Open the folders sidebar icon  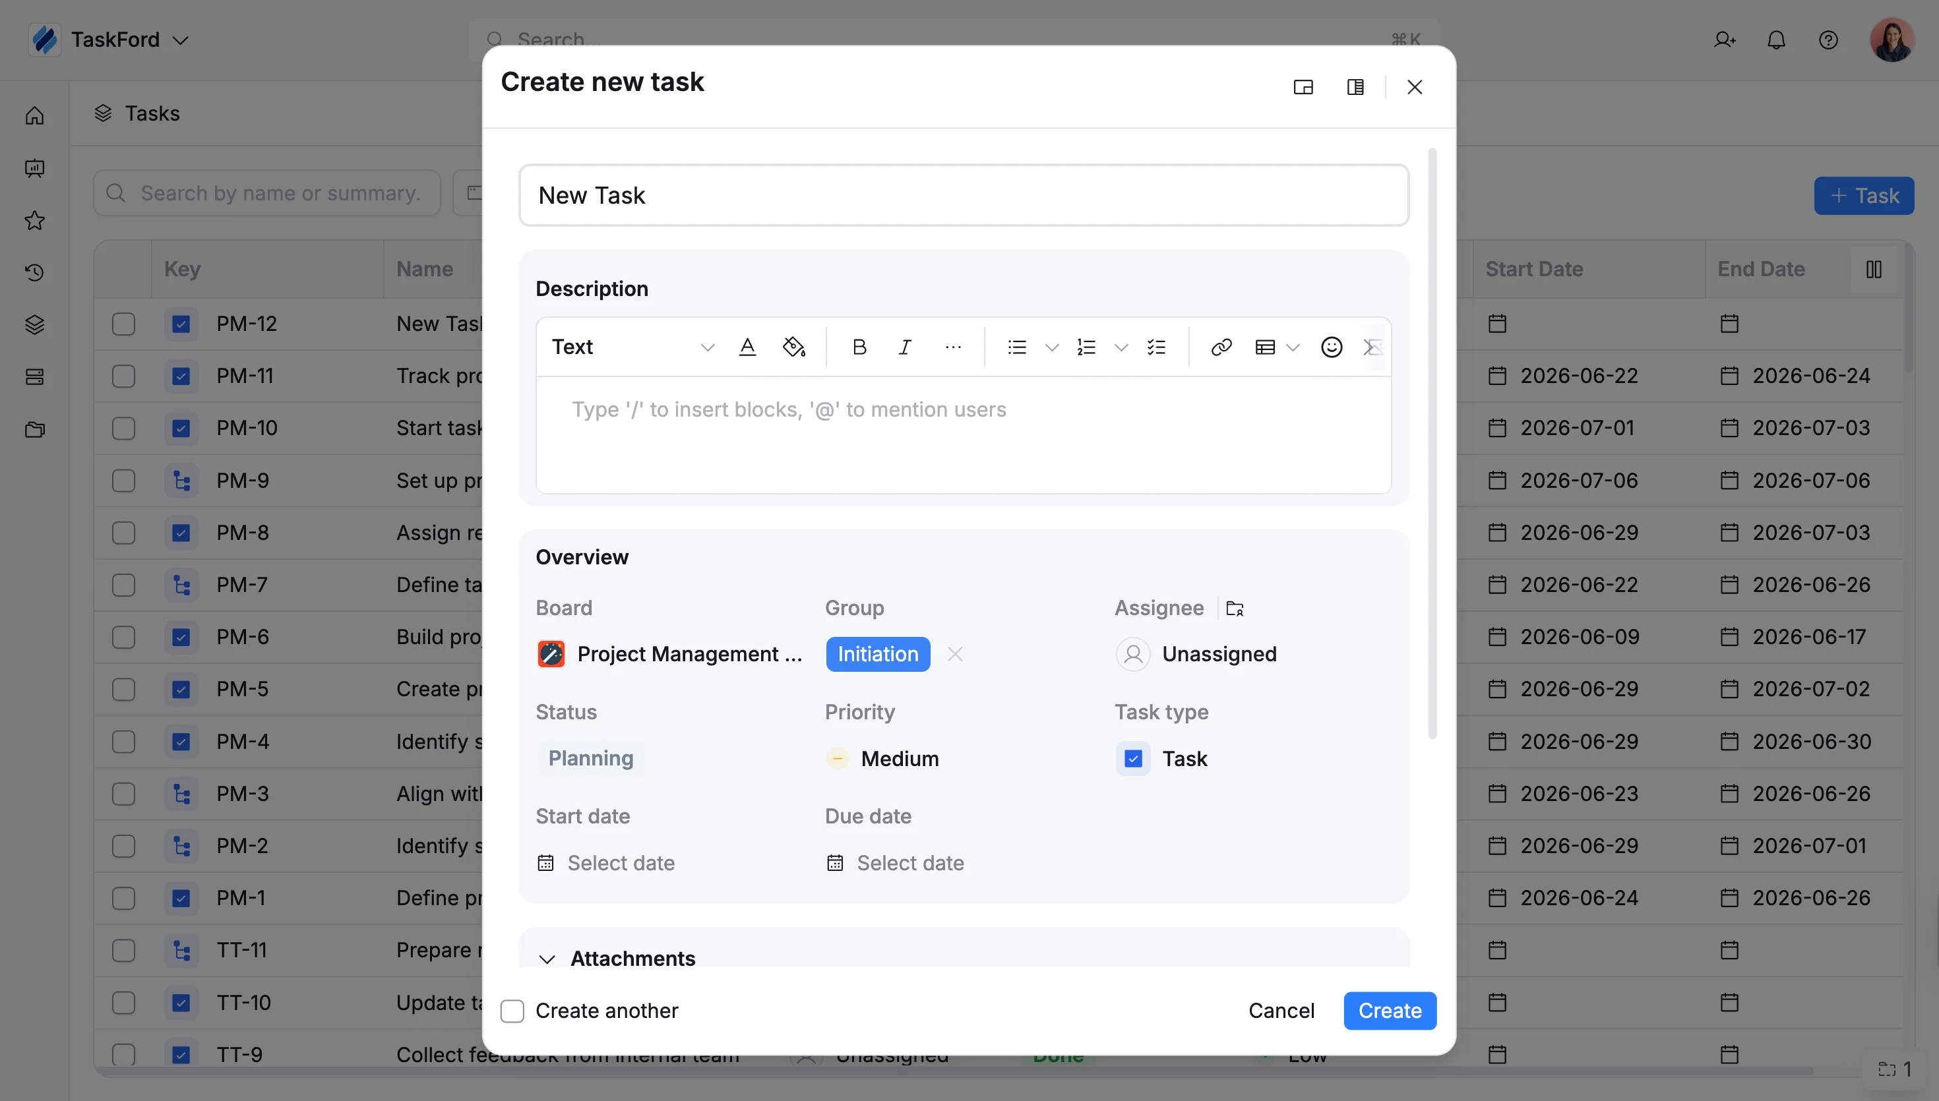(35, 429)
